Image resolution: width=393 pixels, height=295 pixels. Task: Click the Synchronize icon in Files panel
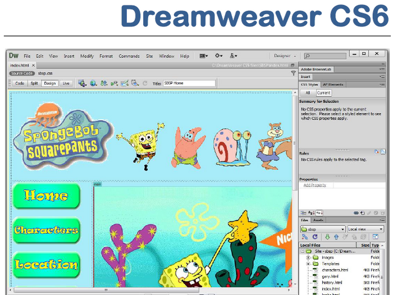(363, 237)
